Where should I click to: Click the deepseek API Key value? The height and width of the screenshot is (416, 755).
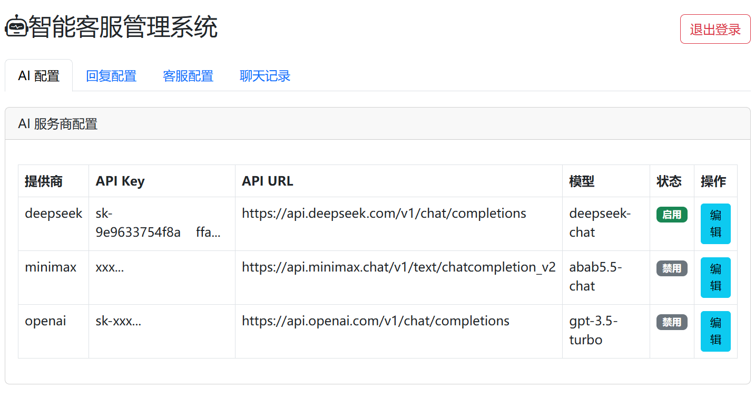tap(158, 223)
